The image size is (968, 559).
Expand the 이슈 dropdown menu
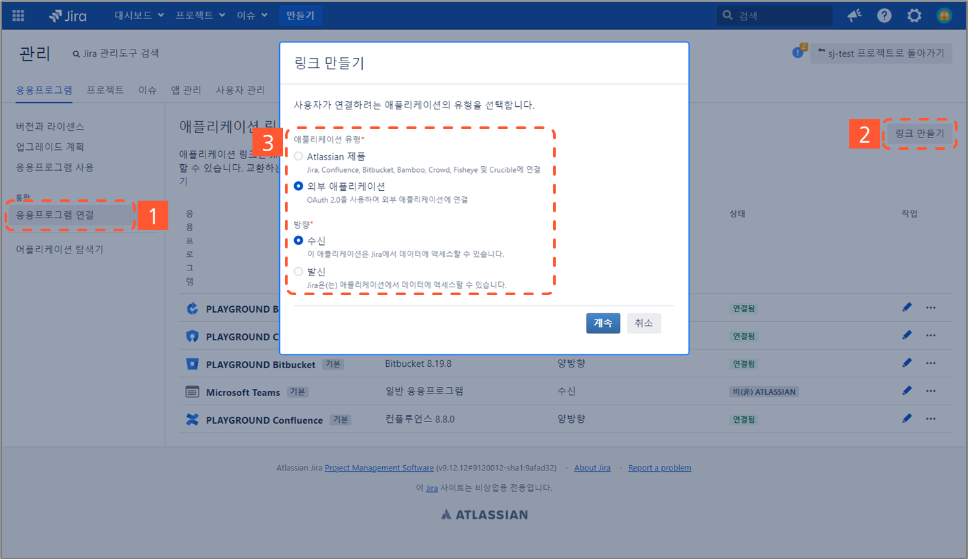pos(252,15)
